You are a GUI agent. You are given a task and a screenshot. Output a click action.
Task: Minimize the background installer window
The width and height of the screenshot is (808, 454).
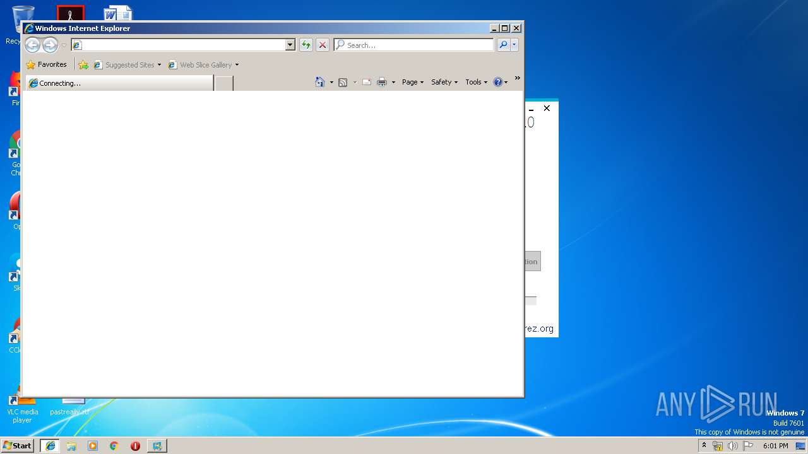coord(531,108)
